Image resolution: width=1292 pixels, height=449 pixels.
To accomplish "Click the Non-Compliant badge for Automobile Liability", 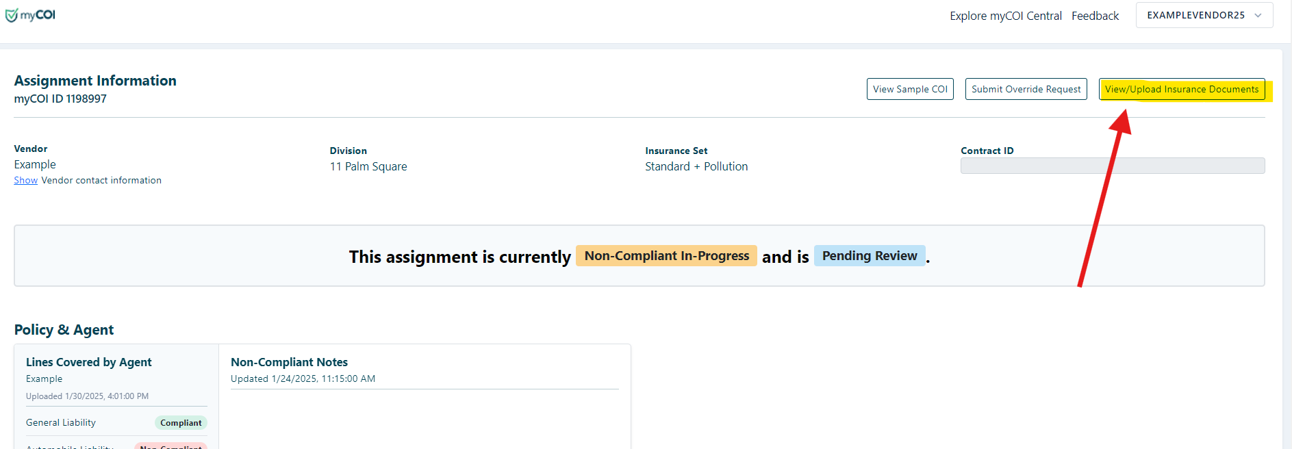I will [x=170, y=446].
